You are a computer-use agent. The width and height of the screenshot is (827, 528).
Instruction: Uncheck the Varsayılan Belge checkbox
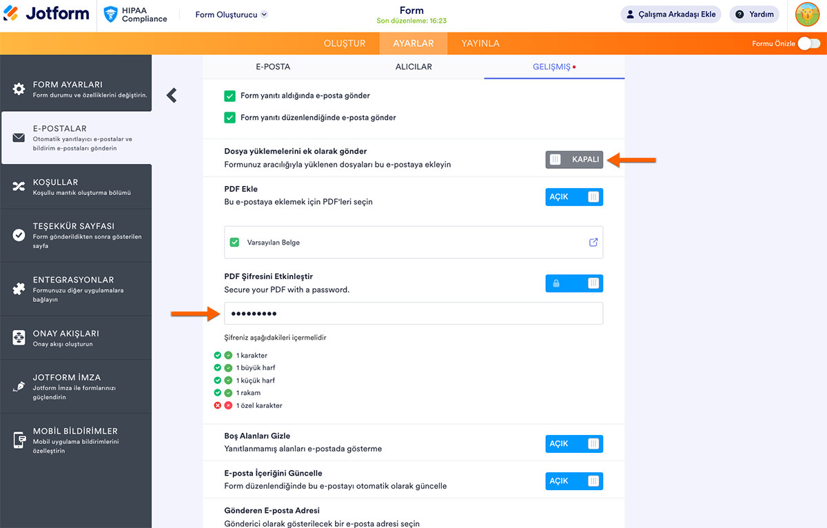click(234, 243)
